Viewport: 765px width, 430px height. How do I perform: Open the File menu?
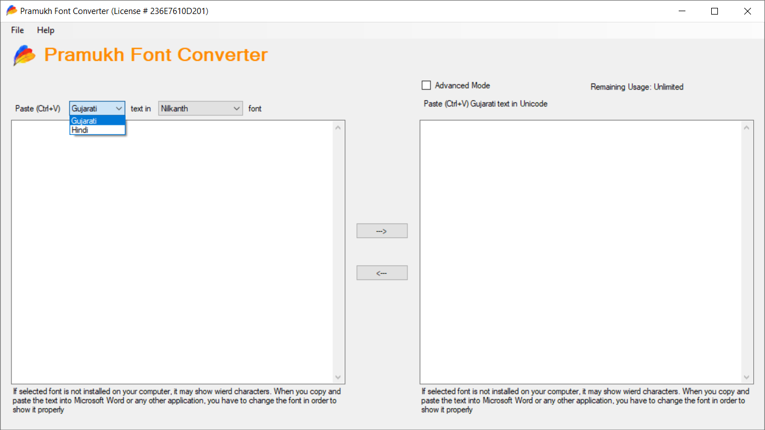point(17,30)
